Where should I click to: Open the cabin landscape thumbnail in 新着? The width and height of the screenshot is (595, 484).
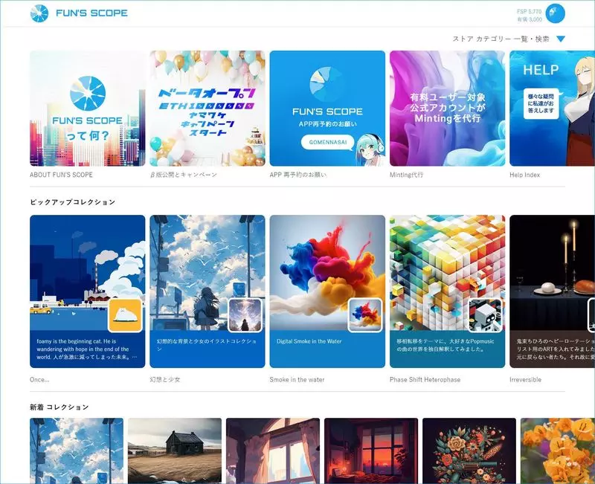[x=175, y=451]
